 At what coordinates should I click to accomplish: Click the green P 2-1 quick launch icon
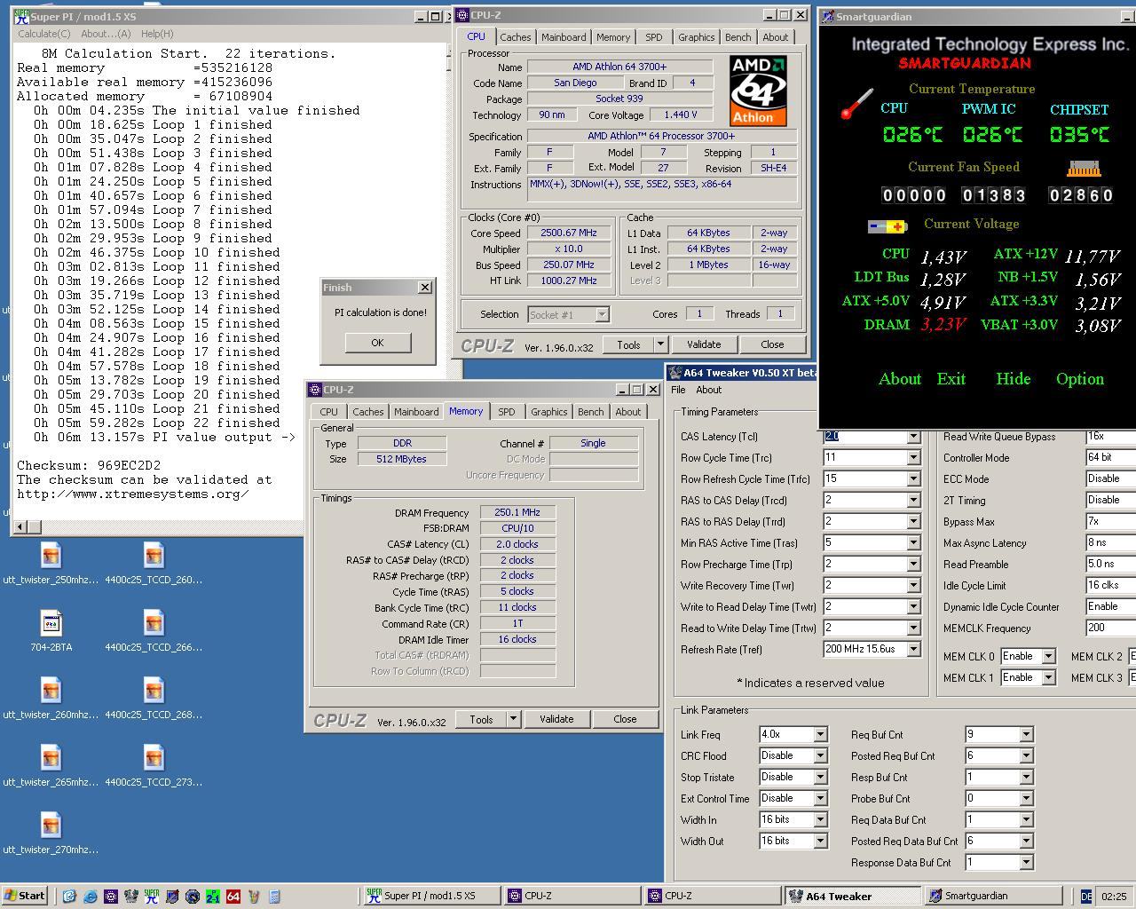coord(213,897)
